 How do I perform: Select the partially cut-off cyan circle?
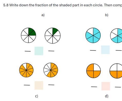click(116, 36)
